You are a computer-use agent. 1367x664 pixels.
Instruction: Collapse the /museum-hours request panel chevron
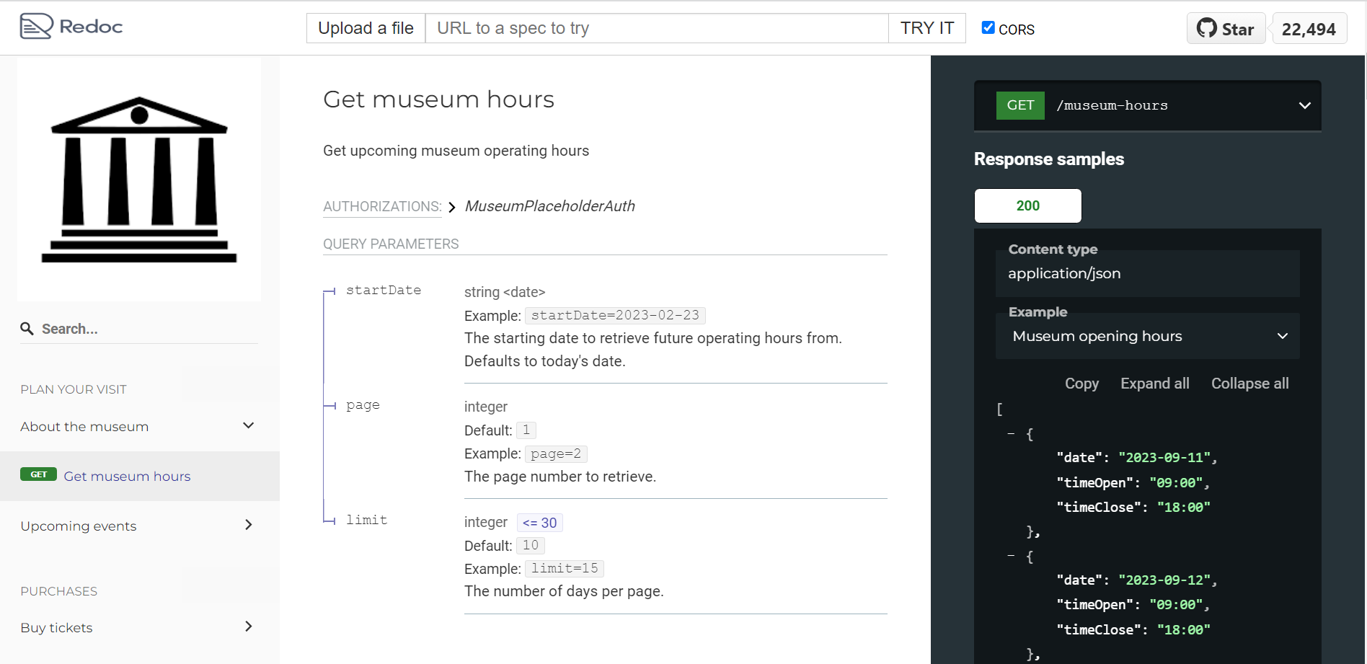[x=1304, y=105]
